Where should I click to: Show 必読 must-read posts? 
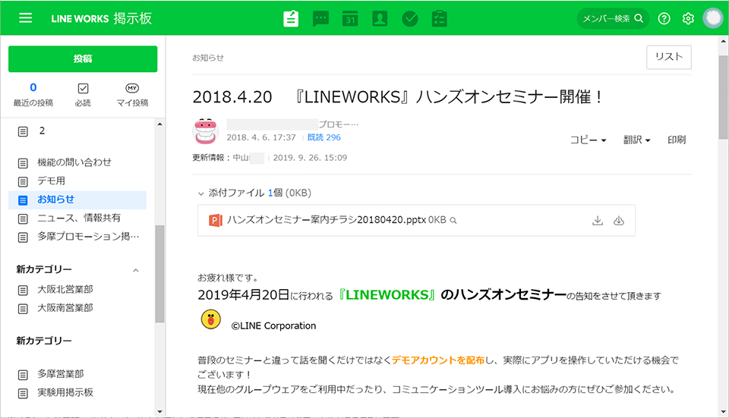(83, 95)
